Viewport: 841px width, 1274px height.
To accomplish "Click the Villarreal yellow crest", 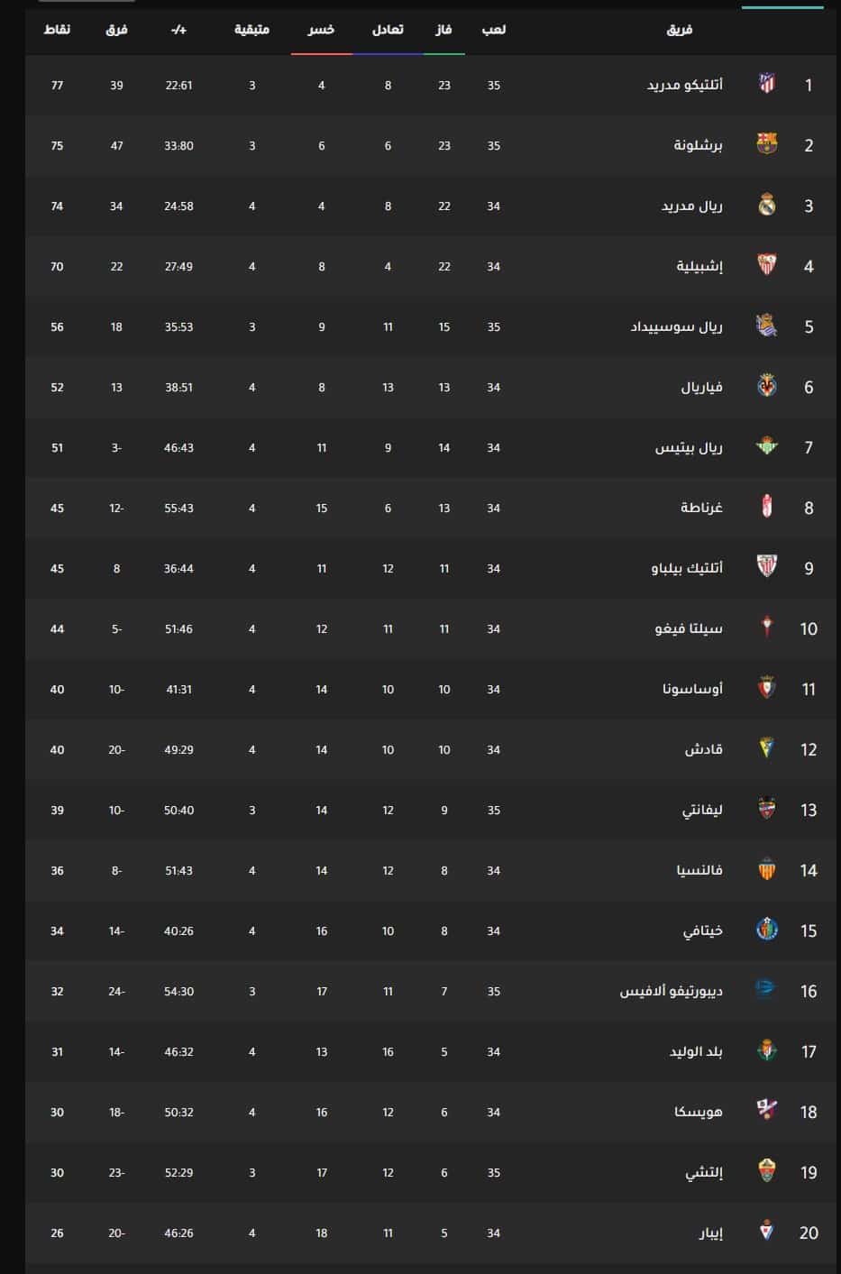I will coord(767,386).
